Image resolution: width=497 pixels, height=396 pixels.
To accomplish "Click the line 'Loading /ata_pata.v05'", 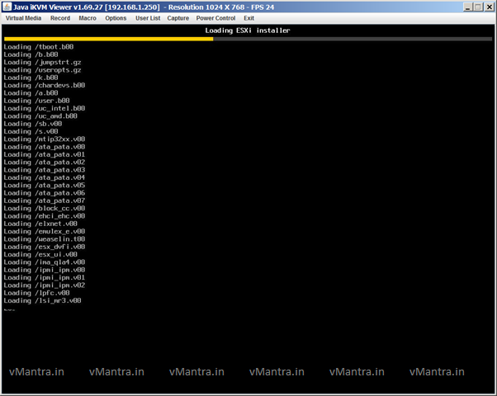I will [x=45, y=185].
